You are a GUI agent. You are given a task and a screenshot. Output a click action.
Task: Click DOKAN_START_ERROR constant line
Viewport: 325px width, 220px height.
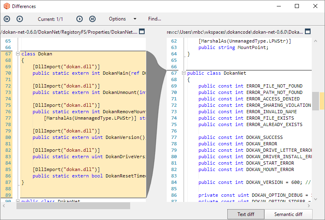coord(246,163)
